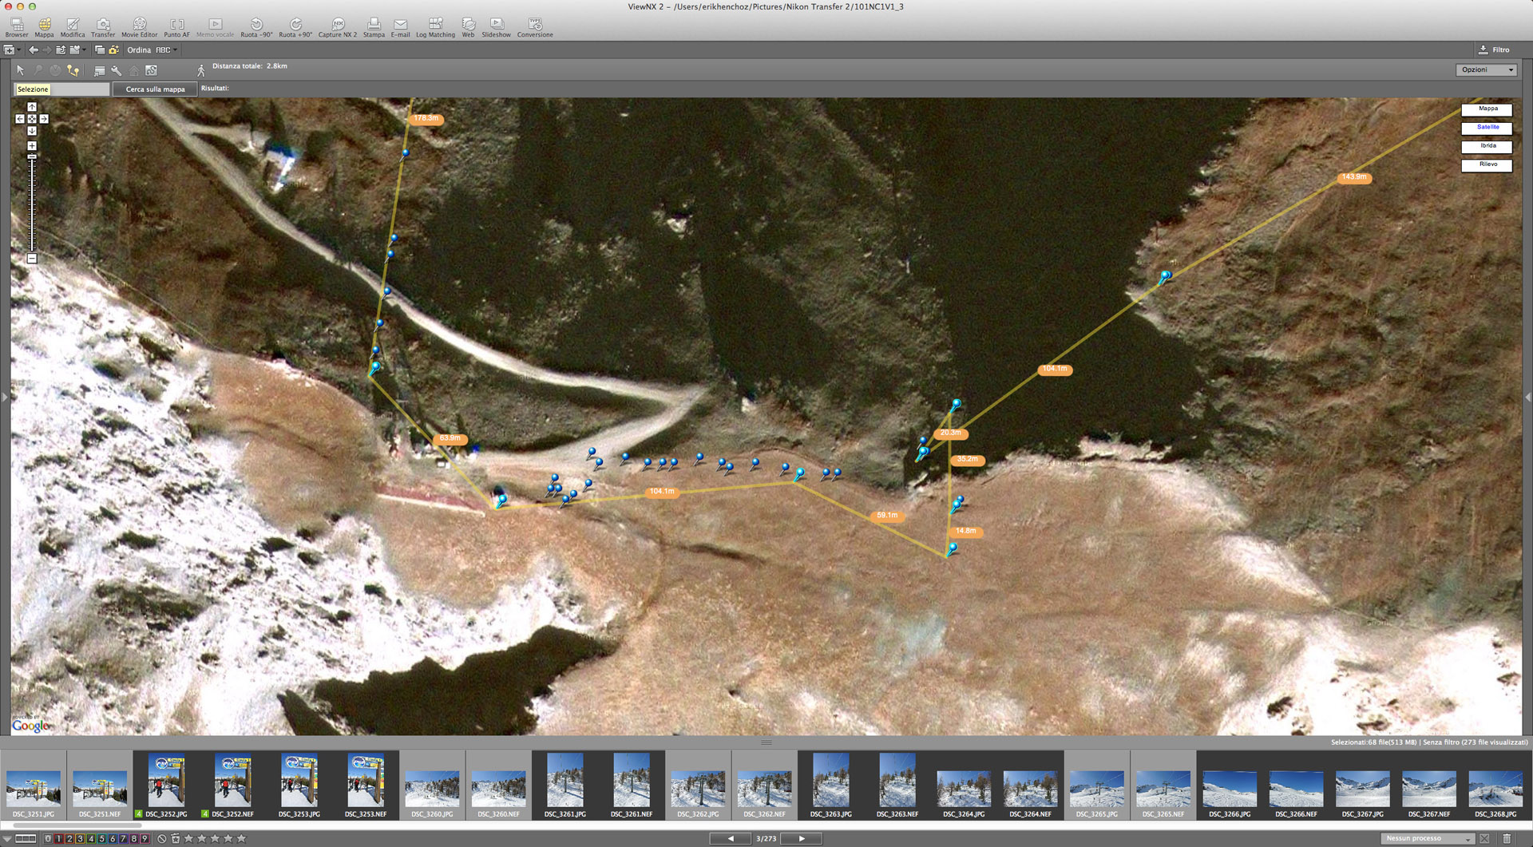The height and width of the screenshot is (847, 1533).
Task: Start the Slideshow
Action: [497, 28]
